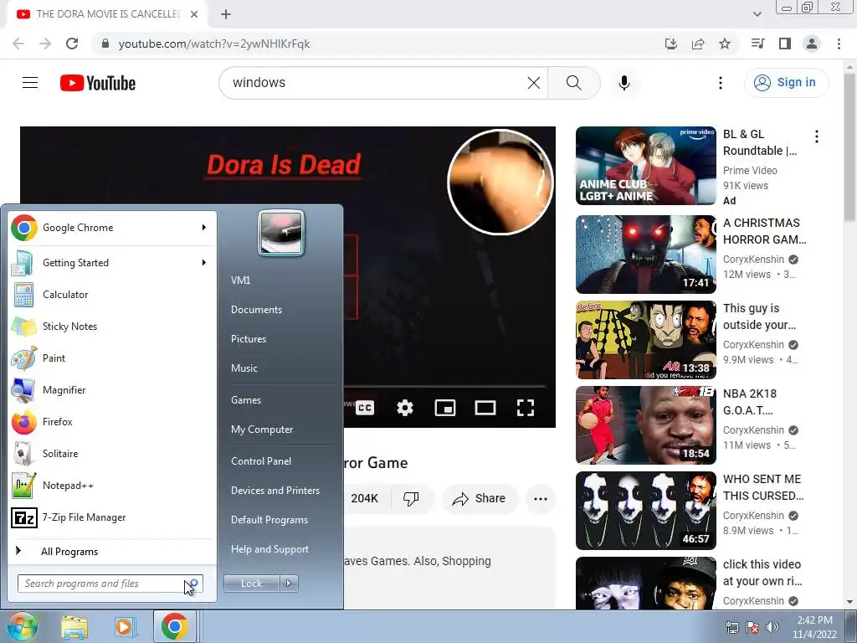Open YouTube hamburger guide menu

pos(30,83)
